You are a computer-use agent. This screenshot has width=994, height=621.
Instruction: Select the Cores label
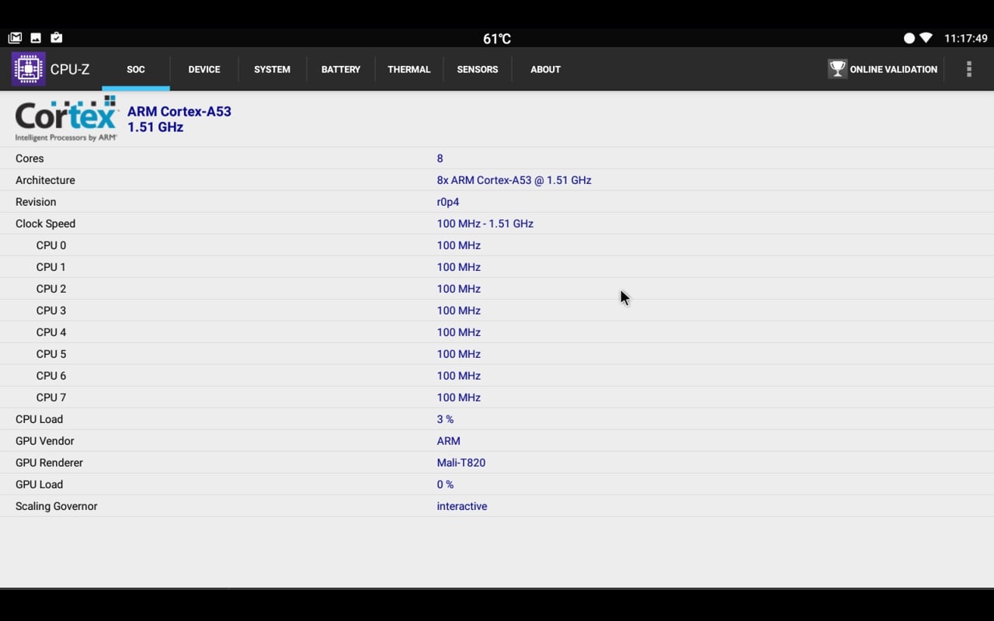click(30, 158)
